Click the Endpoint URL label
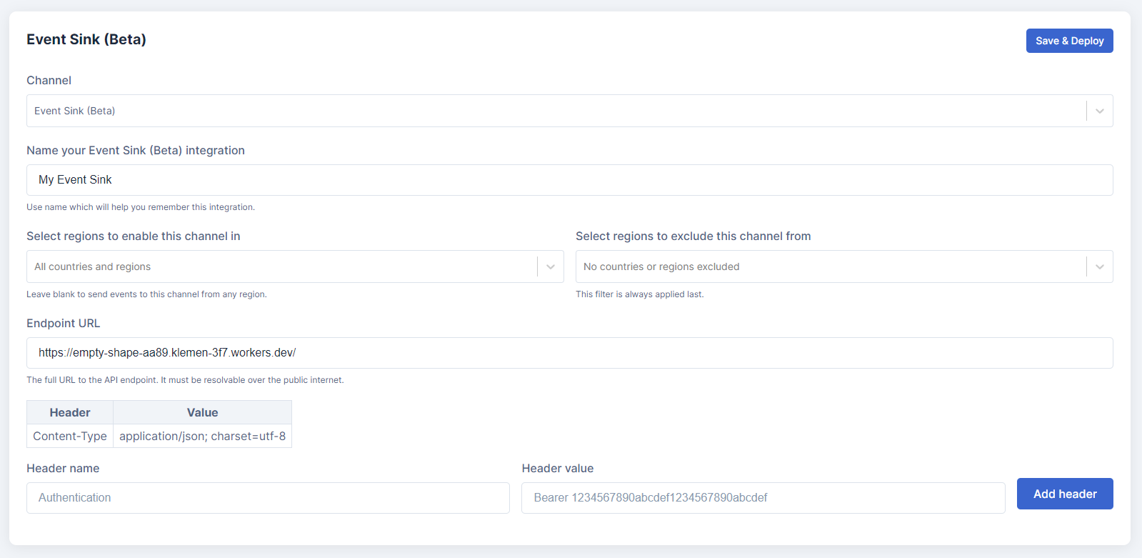 (x=64, y=323)
